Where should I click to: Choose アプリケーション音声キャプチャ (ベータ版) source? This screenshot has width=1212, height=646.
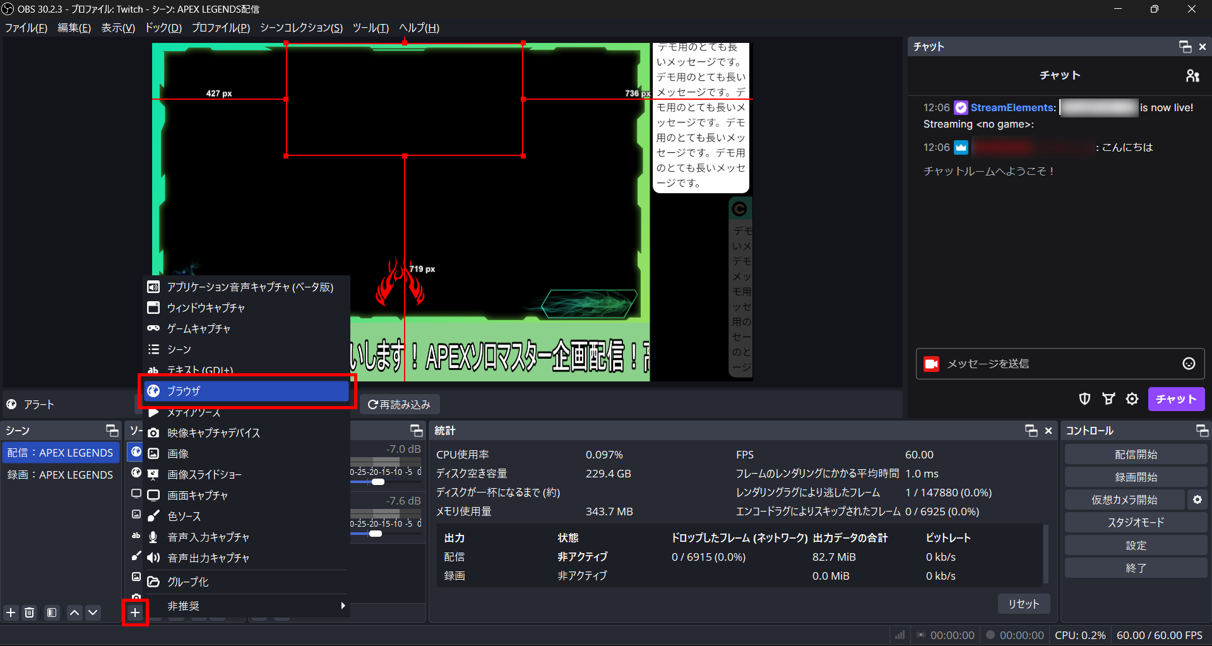click(246, 287)
